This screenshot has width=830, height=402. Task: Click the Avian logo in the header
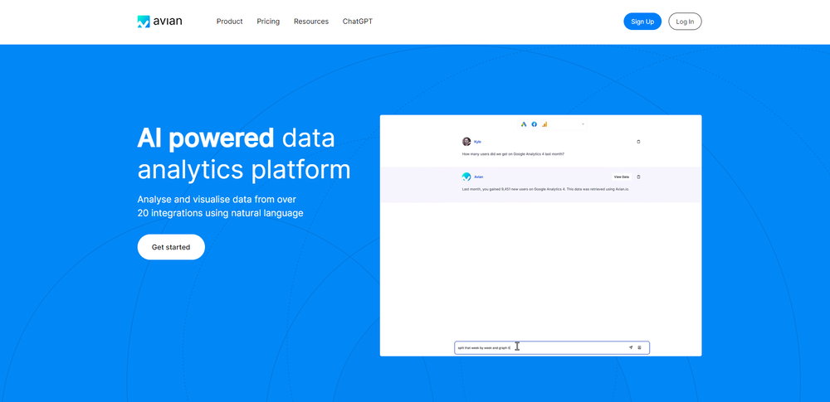(x=159, y=22)
